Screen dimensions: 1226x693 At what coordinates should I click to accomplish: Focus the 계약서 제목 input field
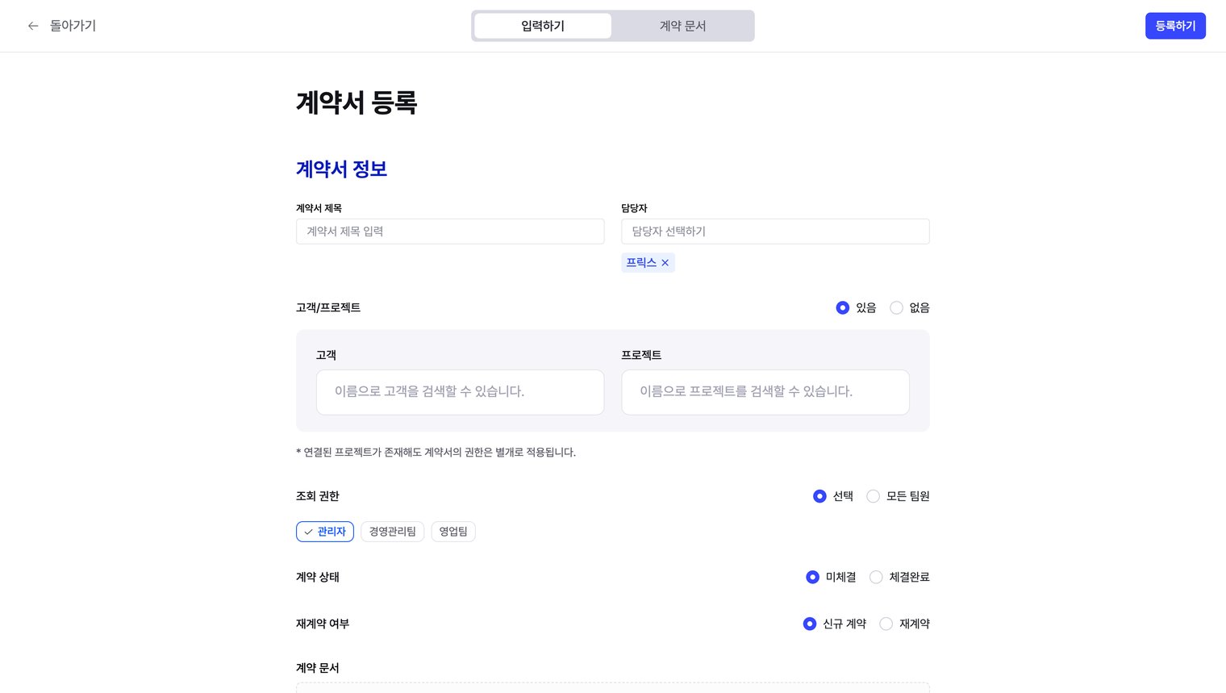450,232
